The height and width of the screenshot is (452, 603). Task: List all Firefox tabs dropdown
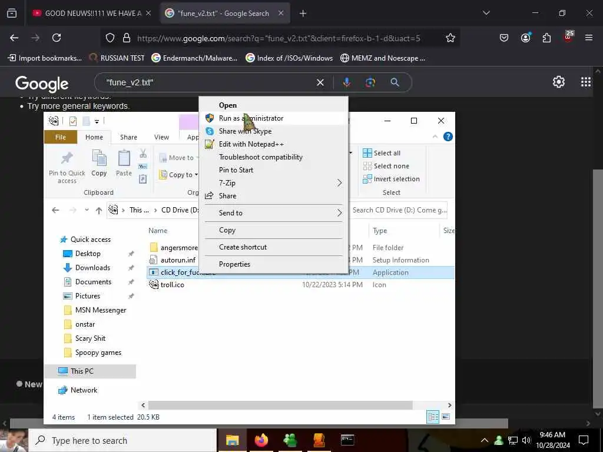tap(486, 14)
